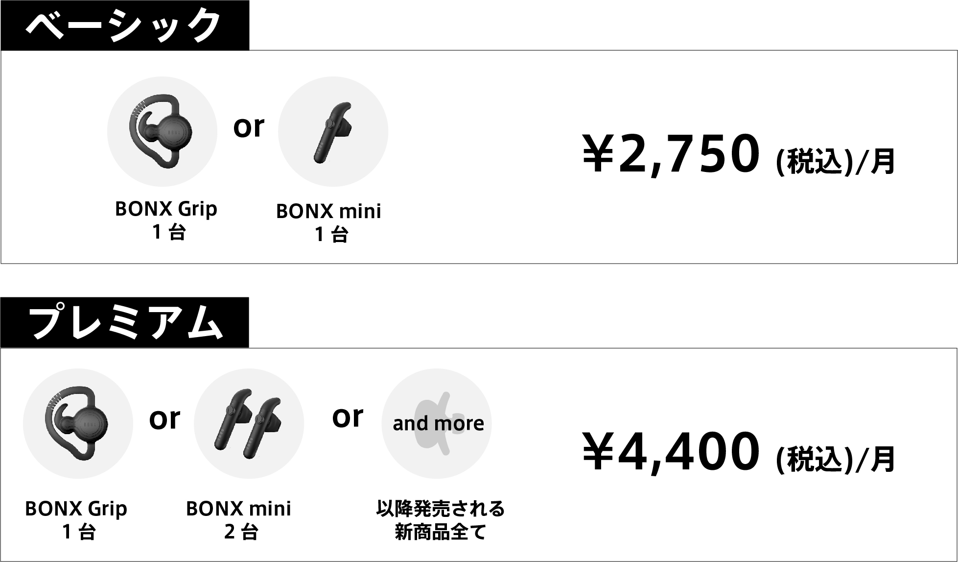958x562 pixels.
Task: Click '(税込)/月' next to ¥4,400
Action: click(x=836, y=459)
